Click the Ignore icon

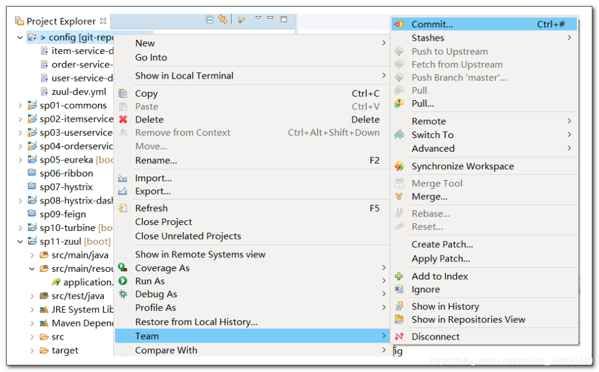399,289
